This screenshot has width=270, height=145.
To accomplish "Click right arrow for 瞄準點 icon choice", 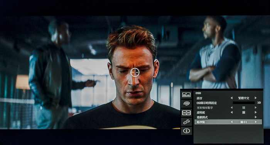I will click(x=256, y=122).
